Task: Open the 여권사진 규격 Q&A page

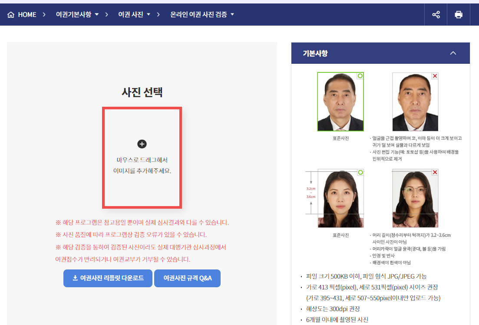Action: (187, 279)
